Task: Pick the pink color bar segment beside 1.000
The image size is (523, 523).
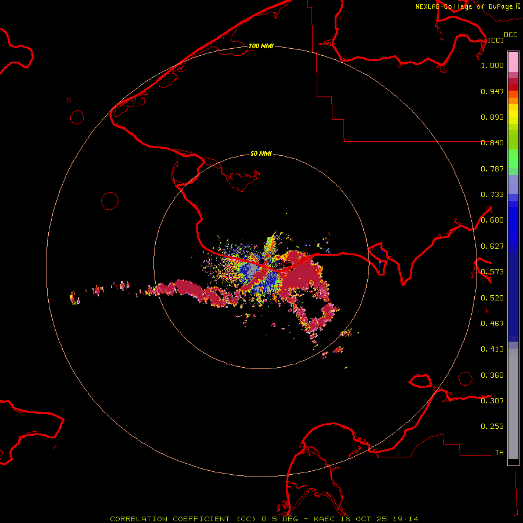Action: [x=513, y=62]
